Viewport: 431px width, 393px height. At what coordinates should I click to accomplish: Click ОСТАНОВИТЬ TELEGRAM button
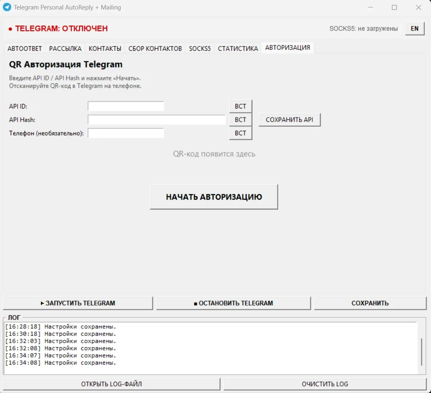[x=233, y=303]
